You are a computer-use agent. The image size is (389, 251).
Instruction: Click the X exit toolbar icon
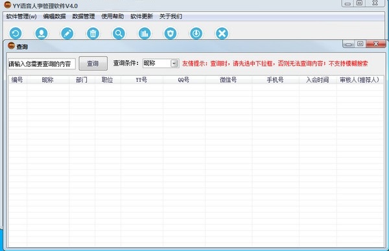click(x=222, y=34)
